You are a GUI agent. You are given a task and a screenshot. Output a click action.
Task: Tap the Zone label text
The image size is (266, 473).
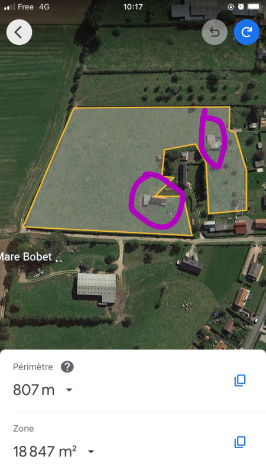tap(23, 428)
